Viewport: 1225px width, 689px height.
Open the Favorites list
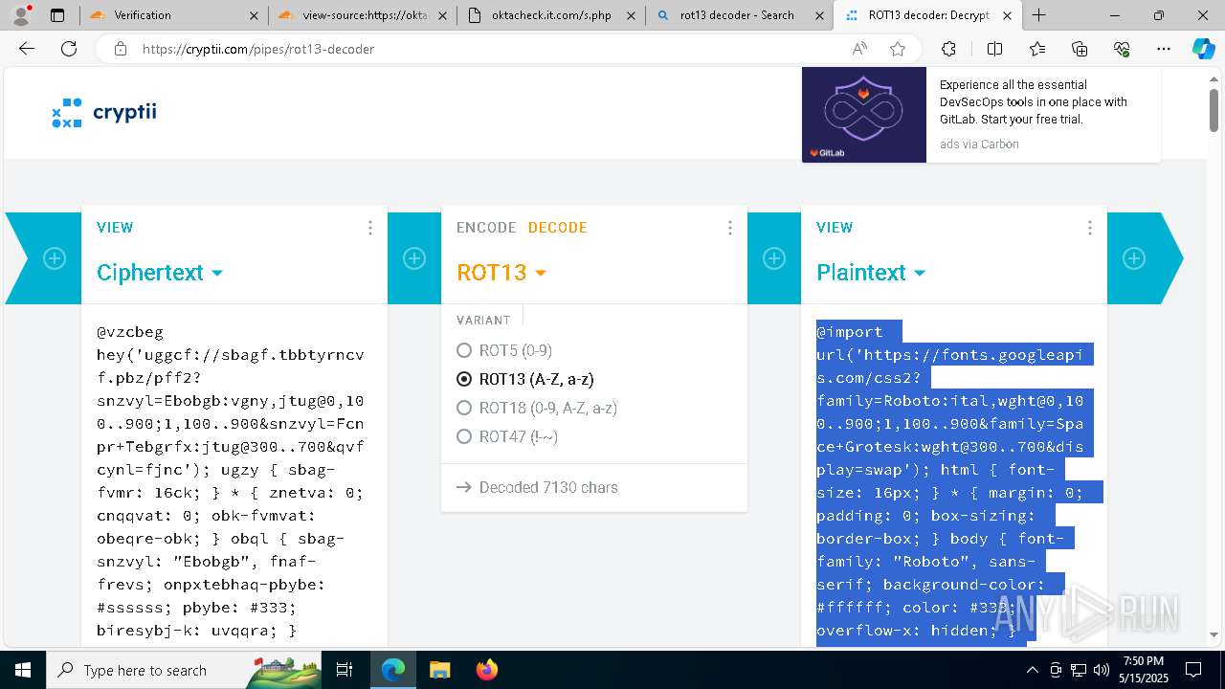tap(1037, 49)
